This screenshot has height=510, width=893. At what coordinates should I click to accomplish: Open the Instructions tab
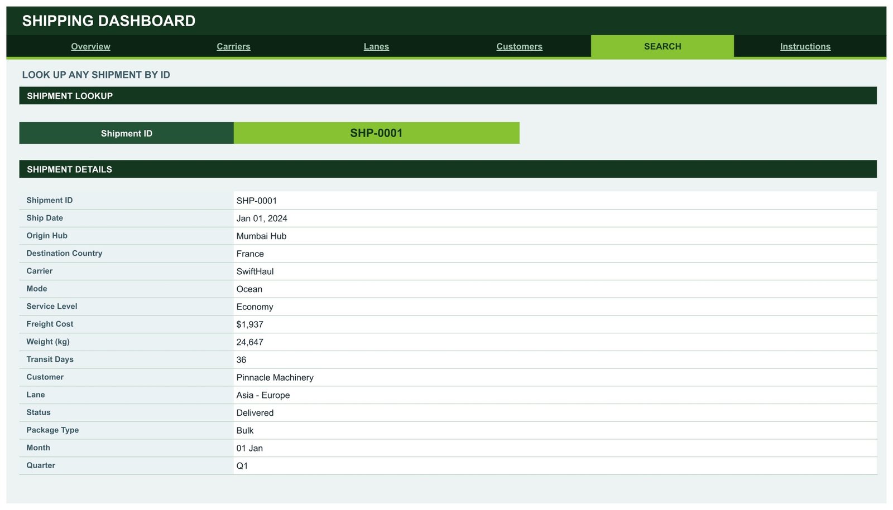tap(805, 46)
